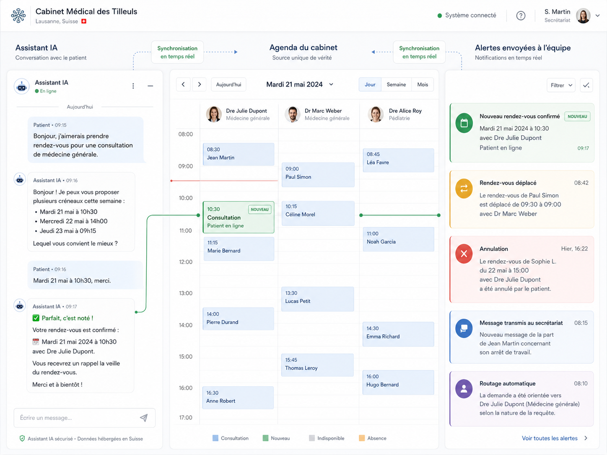Open Céline Morel 10:15 appointment
This screenshot has width=607, height=455.
[318, 213]
